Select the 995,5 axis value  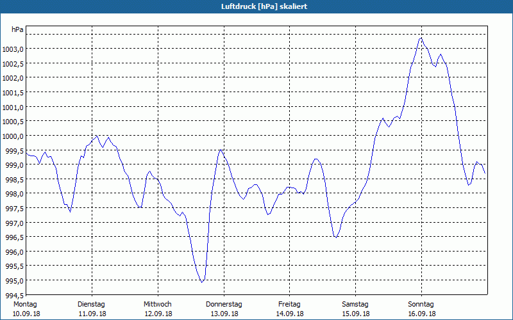[14, 266]
